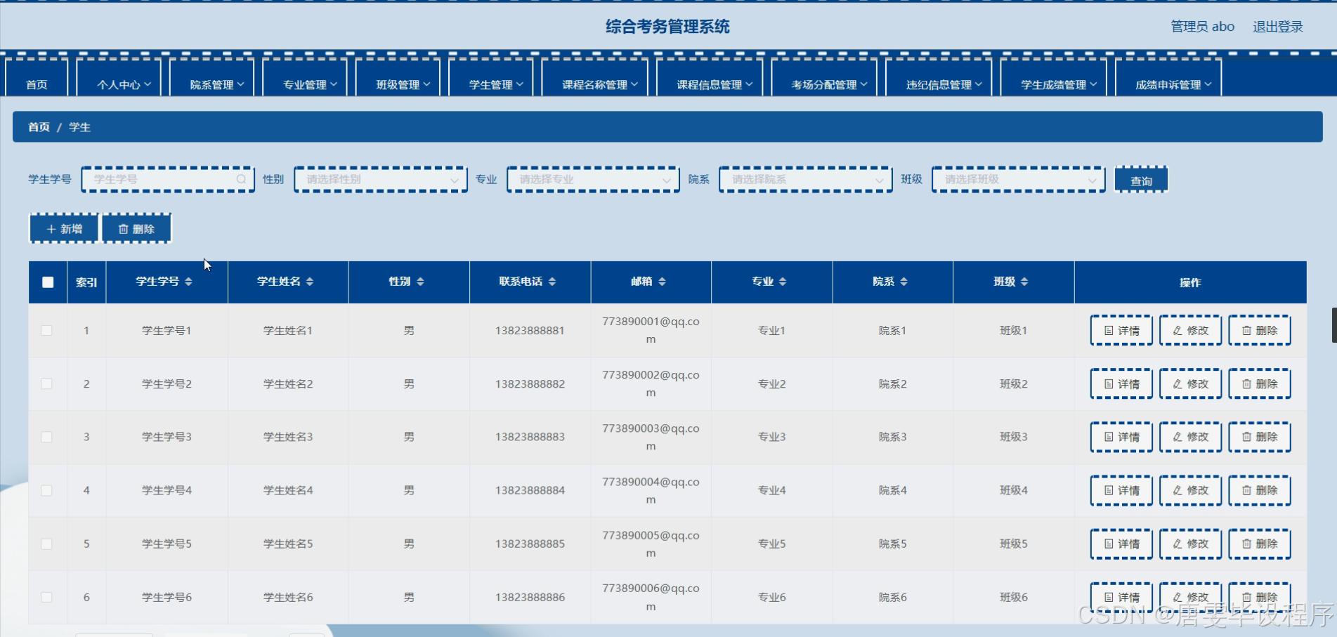This screenshot has height=637, width=1337.
Task: Check the checkbox for row 1
Action: click(46, 330)
